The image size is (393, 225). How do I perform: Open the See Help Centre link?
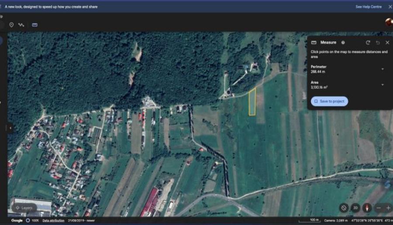pyautogui.click(x=369, y=7)
